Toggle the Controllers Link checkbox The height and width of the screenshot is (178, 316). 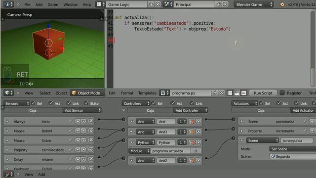192,103
